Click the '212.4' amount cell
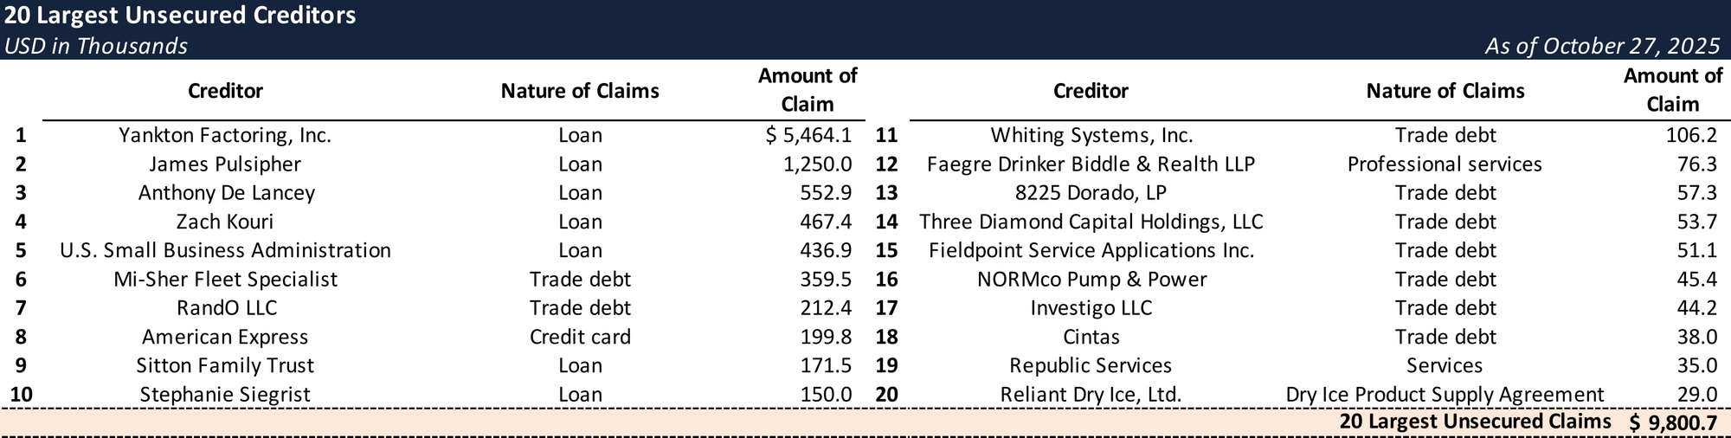The height and width of the screenshot is (438, 1731). [x=826, y=308]
